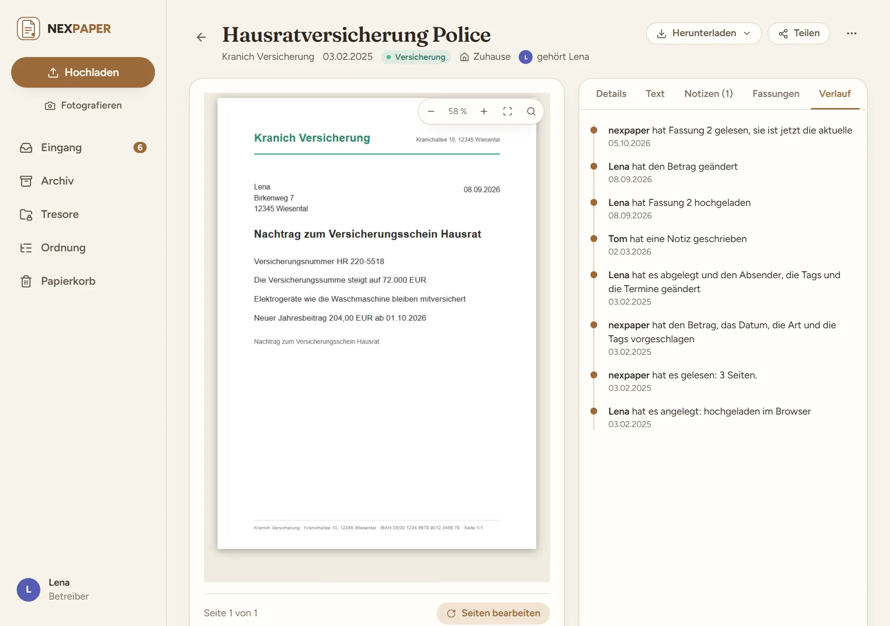Click the document page preview
890x626 pixels.
(376, 323)
